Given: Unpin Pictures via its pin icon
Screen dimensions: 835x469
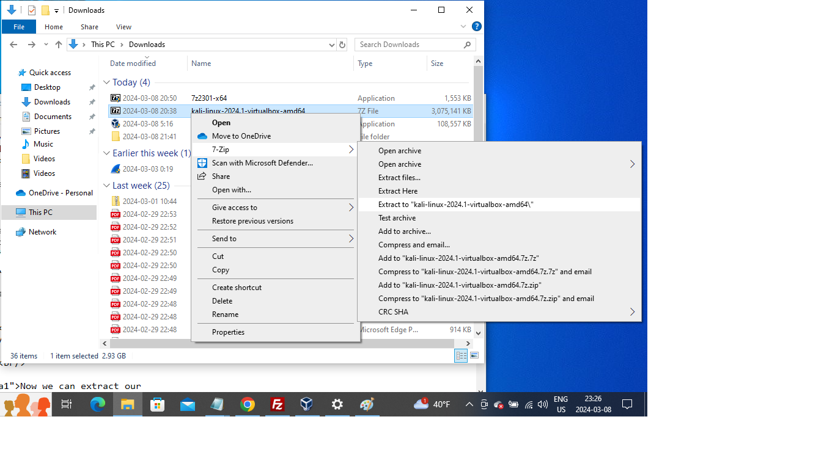Looking at the screenshot, I should (91, 131).
